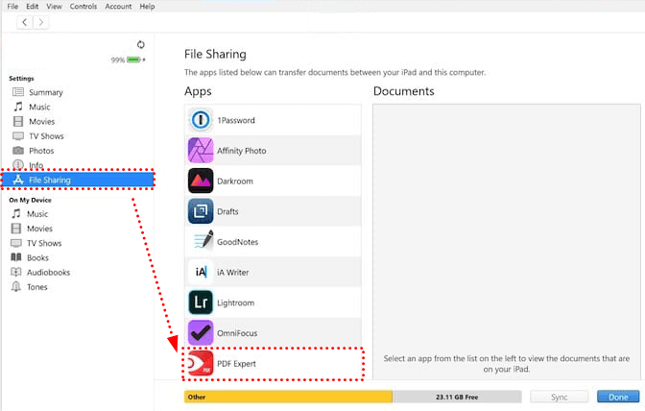The width and height of the screenshot is (645, 411).
Task: Select Music label under On My Device
Action: tap(37, 214)
